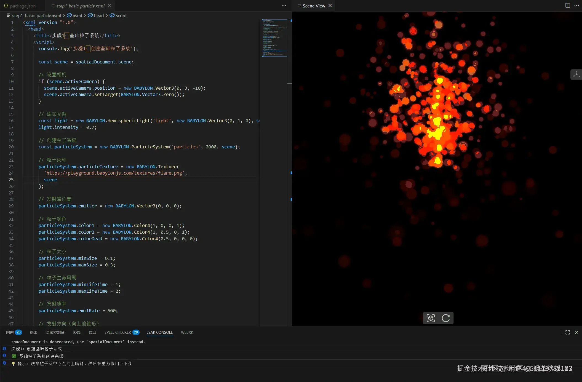Select the script breadcrumb item

point(121,15)
